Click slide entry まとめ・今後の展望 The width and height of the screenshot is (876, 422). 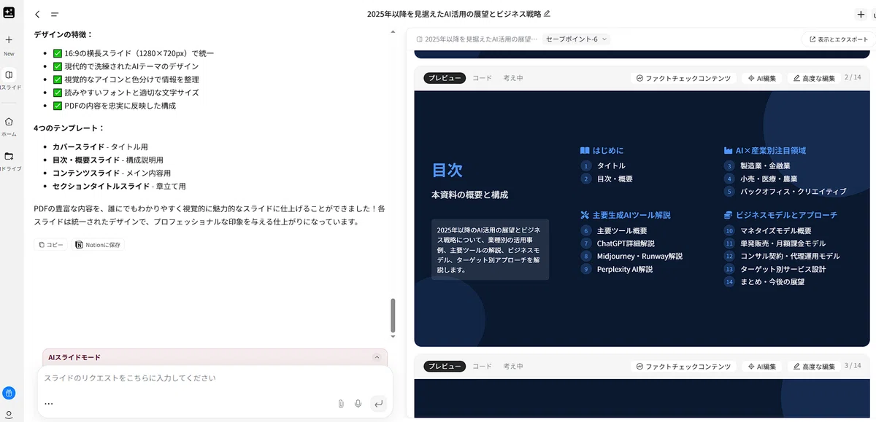point(772,281)
